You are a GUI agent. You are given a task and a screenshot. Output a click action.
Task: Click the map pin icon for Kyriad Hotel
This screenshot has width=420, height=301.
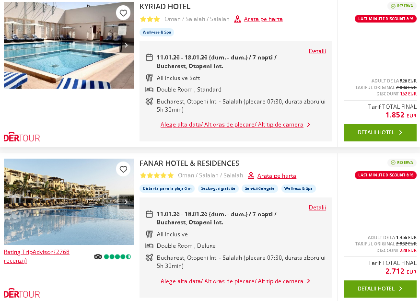[237, 19]
